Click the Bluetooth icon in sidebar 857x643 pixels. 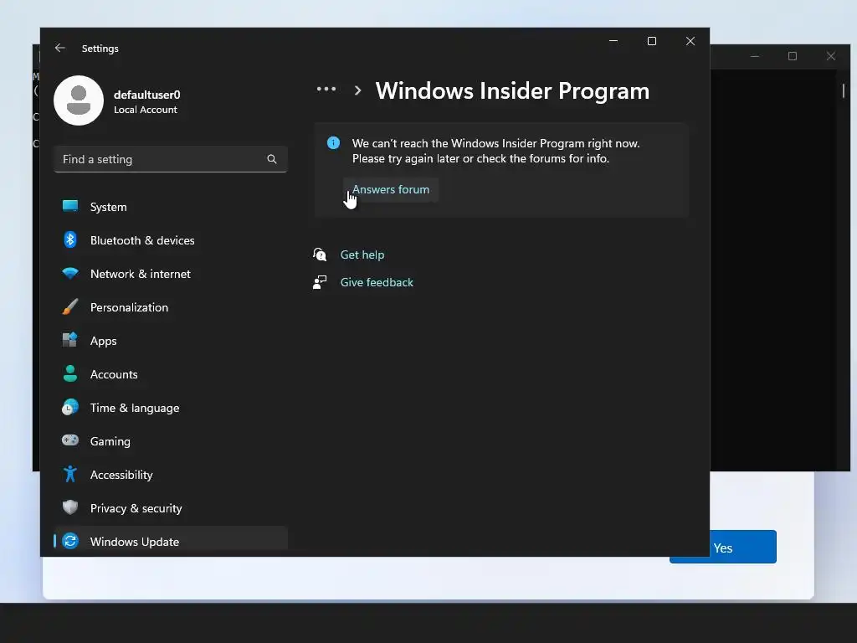pyautogui.click(x=70, y=239)
